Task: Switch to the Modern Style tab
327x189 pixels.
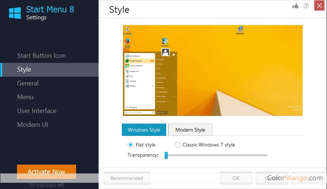Action: [190, 130]
